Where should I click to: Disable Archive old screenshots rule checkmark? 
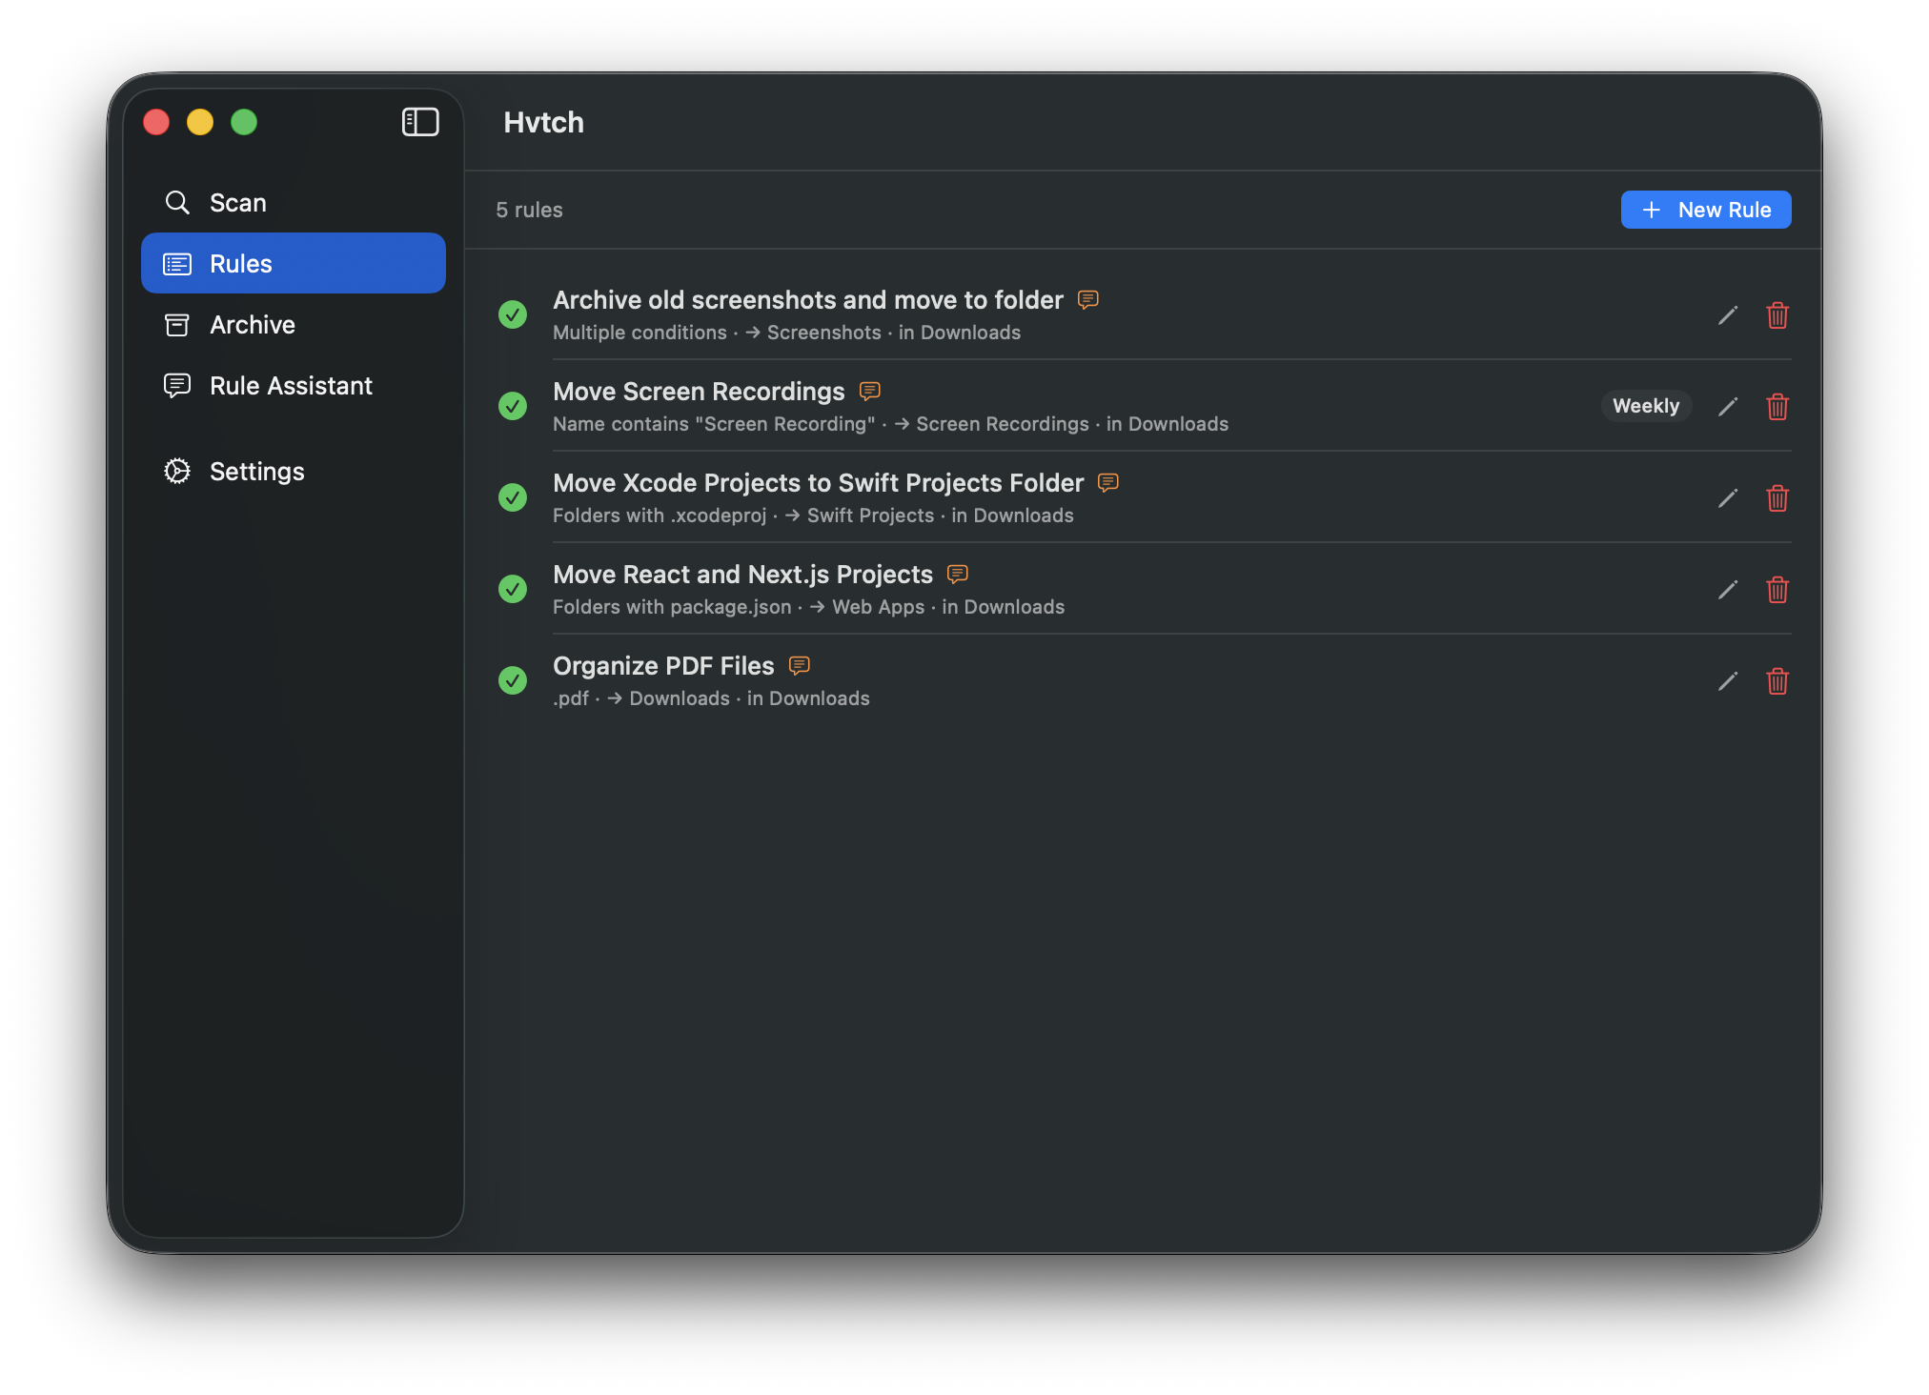(x=513, y=314)
